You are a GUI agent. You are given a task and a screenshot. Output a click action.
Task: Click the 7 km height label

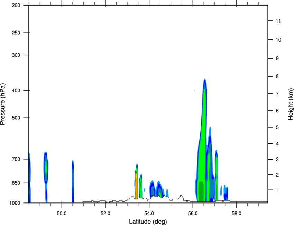click(277, 94)
